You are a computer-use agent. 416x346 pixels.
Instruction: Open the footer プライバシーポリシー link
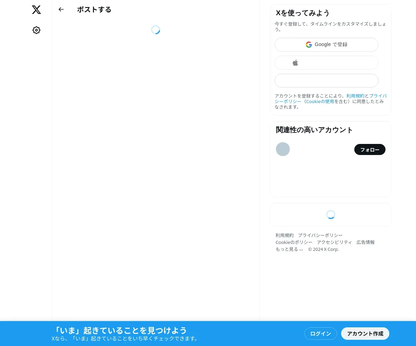click(320, 235)
